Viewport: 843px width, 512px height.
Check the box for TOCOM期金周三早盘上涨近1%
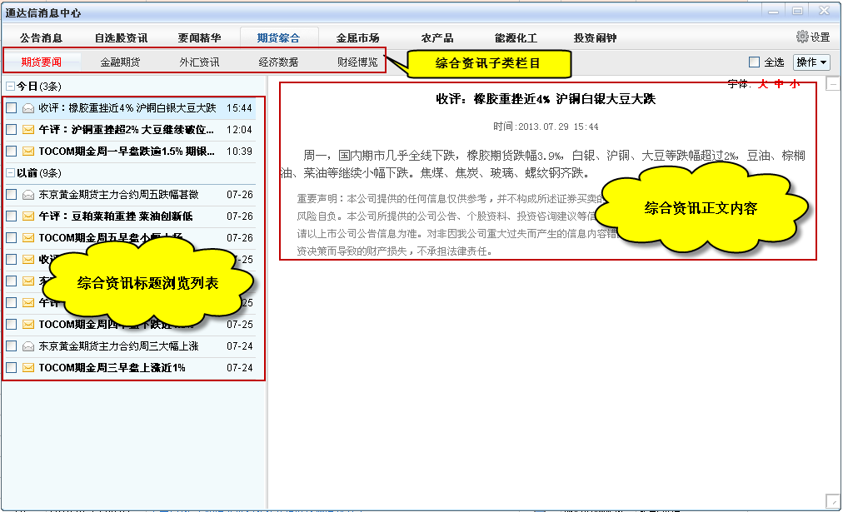click(11, 368)
